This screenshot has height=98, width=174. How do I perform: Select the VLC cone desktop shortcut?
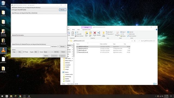[x=3, y=51]
